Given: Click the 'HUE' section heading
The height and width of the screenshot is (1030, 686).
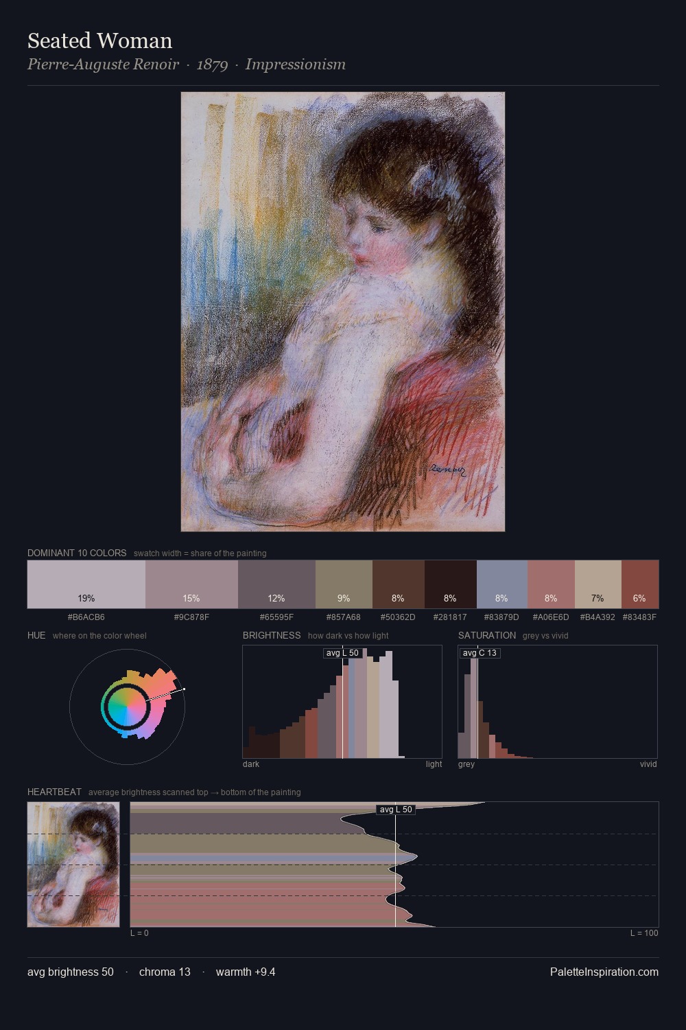Looking at the screenshot, I should click(x=36, y=635).
